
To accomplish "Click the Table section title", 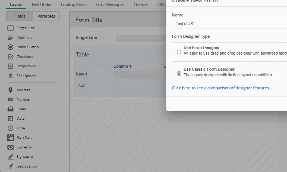I will (82, 55).
